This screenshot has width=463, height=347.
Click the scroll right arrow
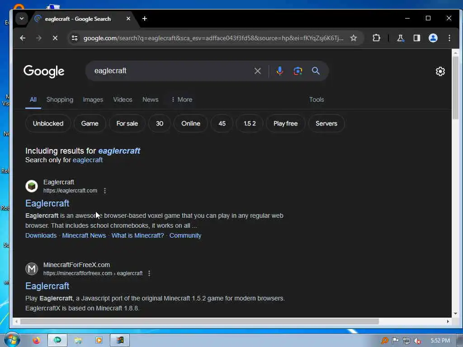(x=448, y=321)
